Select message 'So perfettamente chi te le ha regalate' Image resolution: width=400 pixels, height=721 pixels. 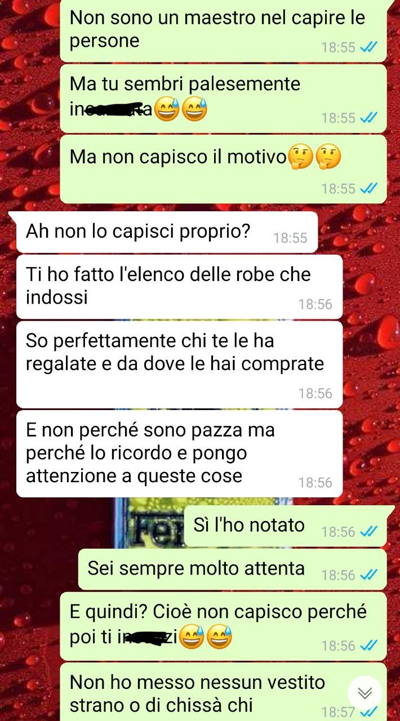[x=179, y=364]
